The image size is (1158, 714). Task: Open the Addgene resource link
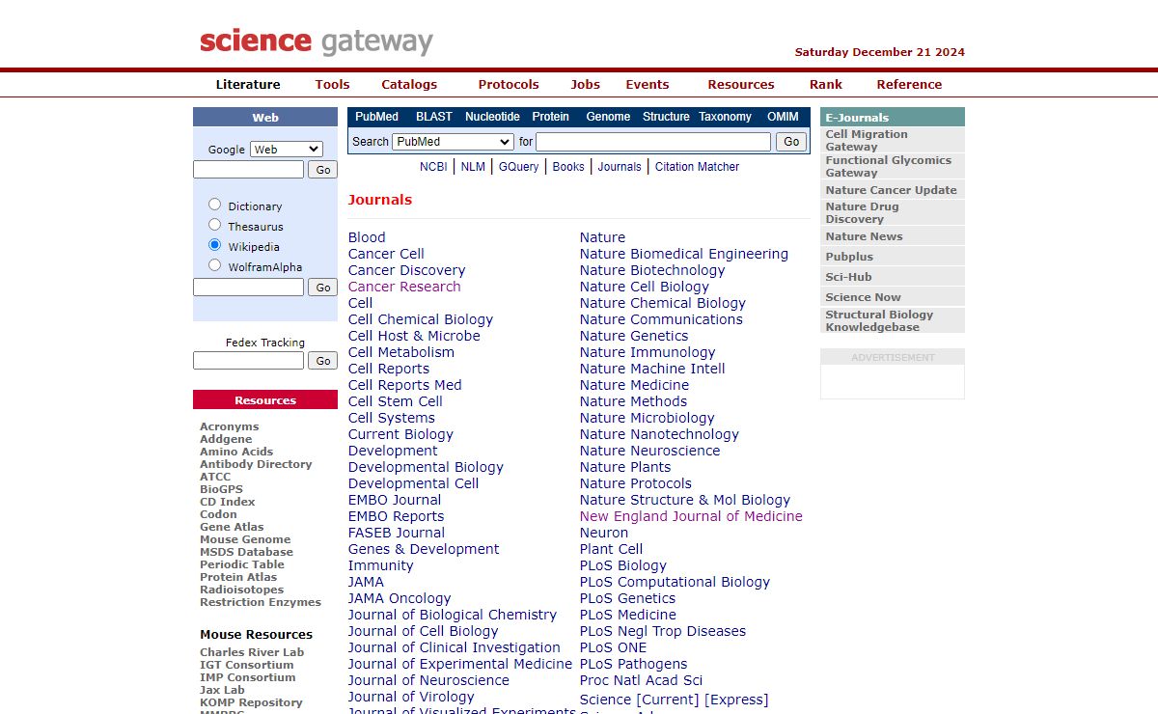226,439
